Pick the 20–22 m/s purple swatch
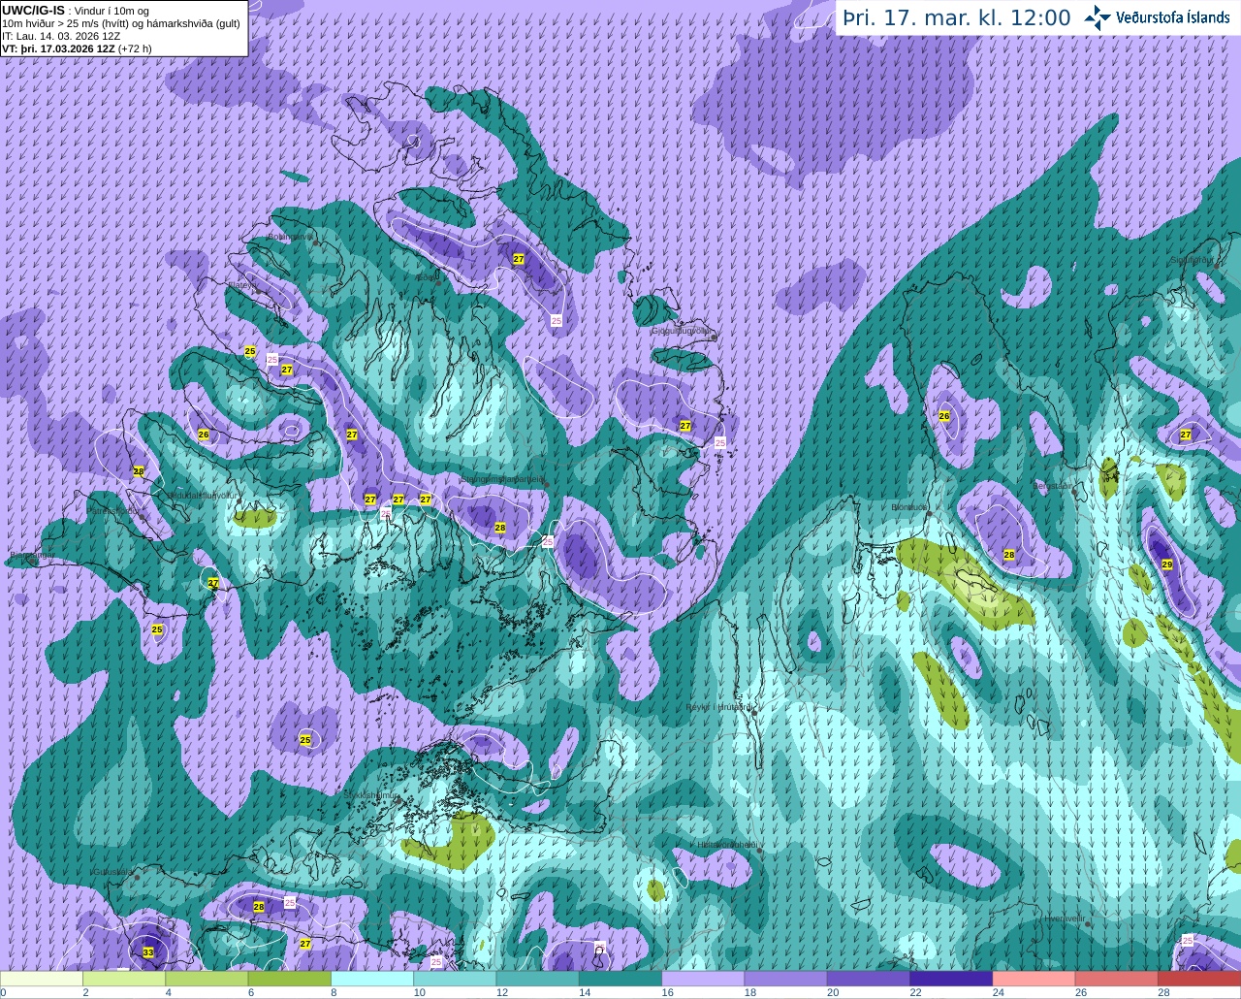Screen dimensions: 1241x999 [869, 979]
